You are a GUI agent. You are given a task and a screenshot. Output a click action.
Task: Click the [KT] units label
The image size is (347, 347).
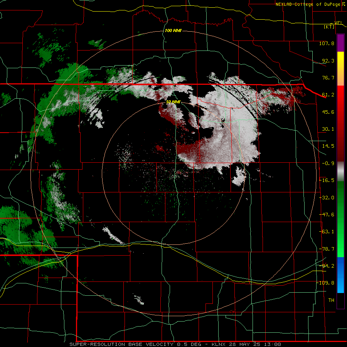[329, 27]
